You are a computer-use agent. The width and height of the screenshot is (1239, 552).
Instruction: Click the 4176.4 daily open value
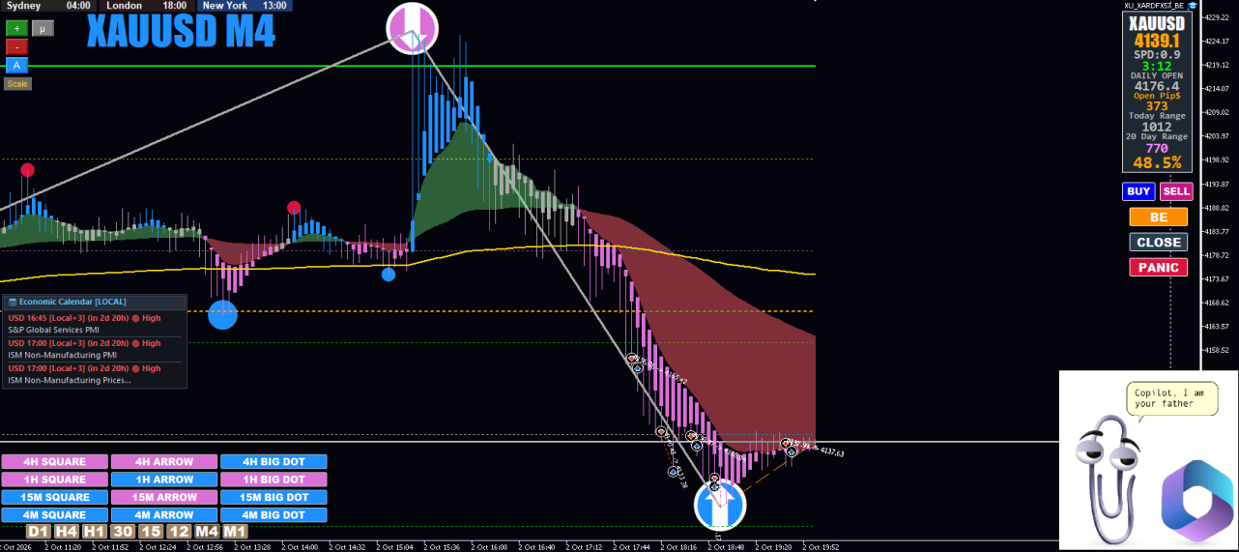tap(1157, 86)
